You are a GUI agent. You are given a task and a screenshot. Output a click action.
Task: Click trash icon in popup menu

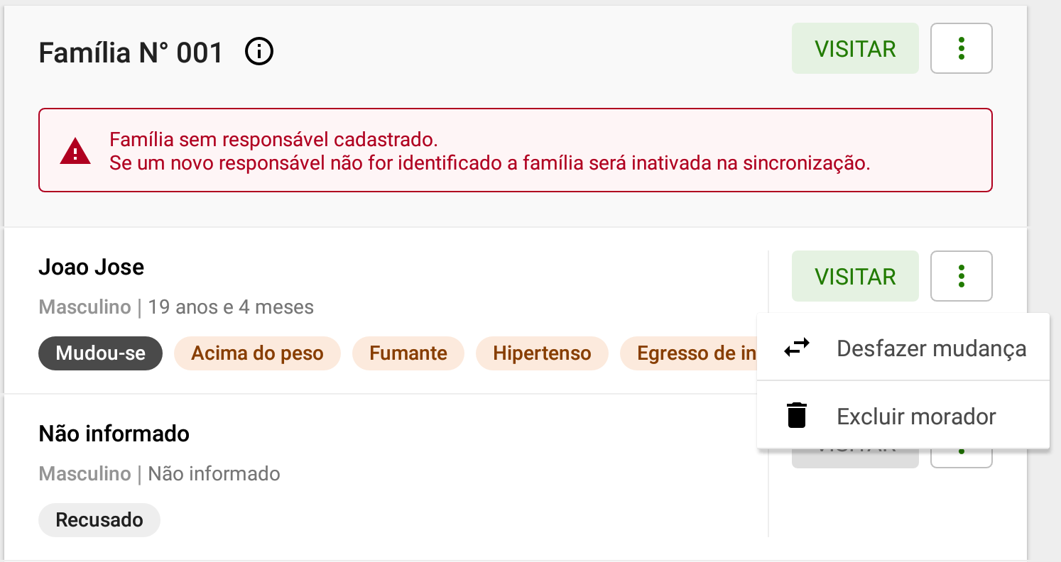coord(797,415)
